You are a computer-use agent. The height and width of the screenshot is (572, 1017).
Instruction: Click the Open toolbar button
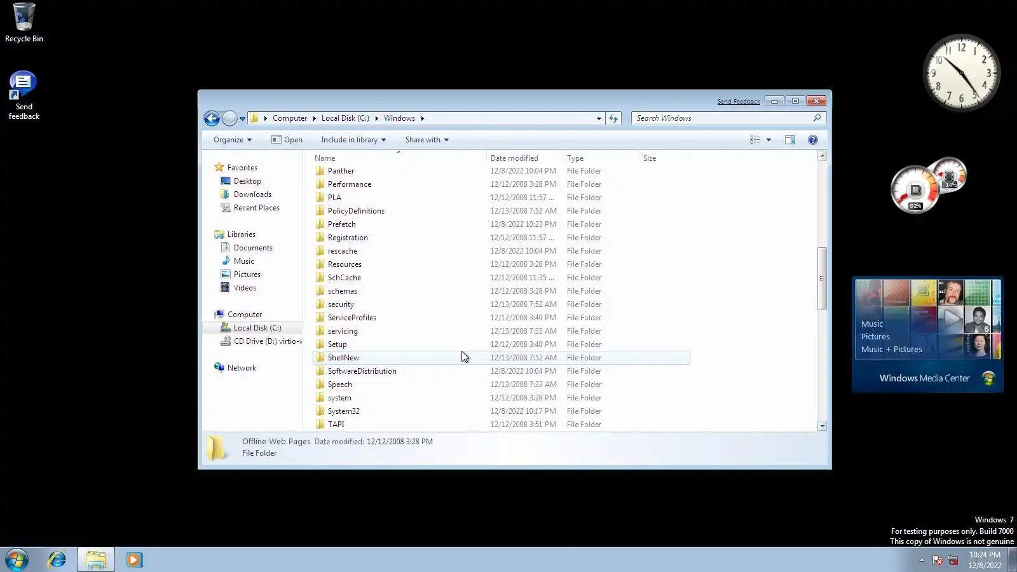click(287, 140)
